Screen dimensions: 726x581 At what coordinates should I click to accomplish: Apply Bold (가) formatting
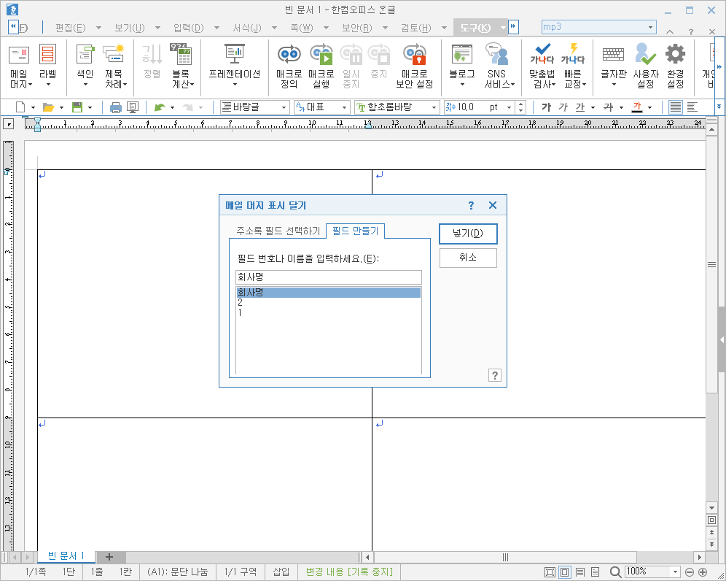click(x=547, y=107)
